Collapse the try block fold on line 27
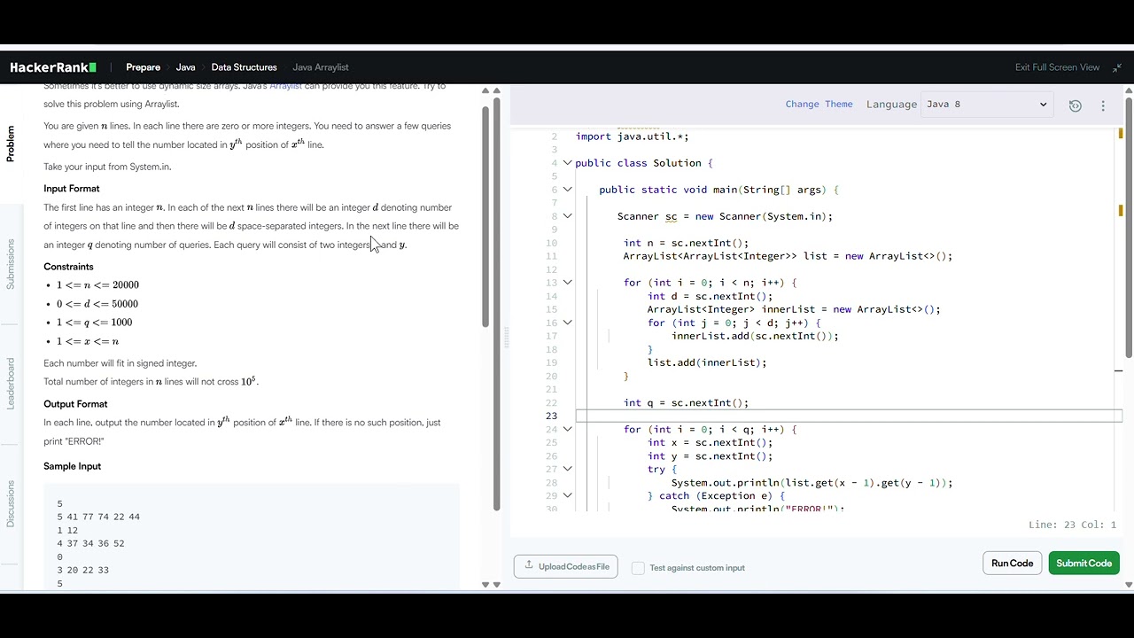This screenshot has height=638, width=1134. (x=567, y=469)
